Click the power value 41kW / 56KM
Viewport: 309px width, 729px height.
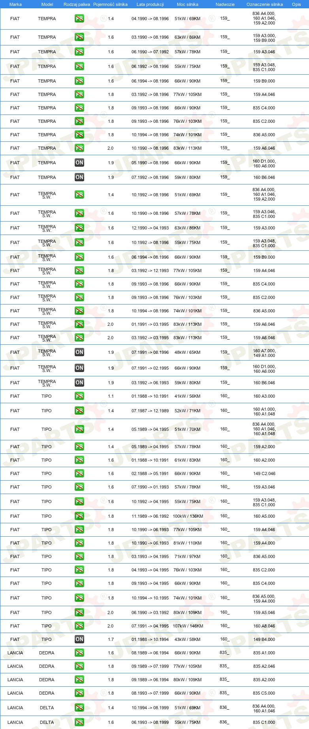(x=188, y=396)
